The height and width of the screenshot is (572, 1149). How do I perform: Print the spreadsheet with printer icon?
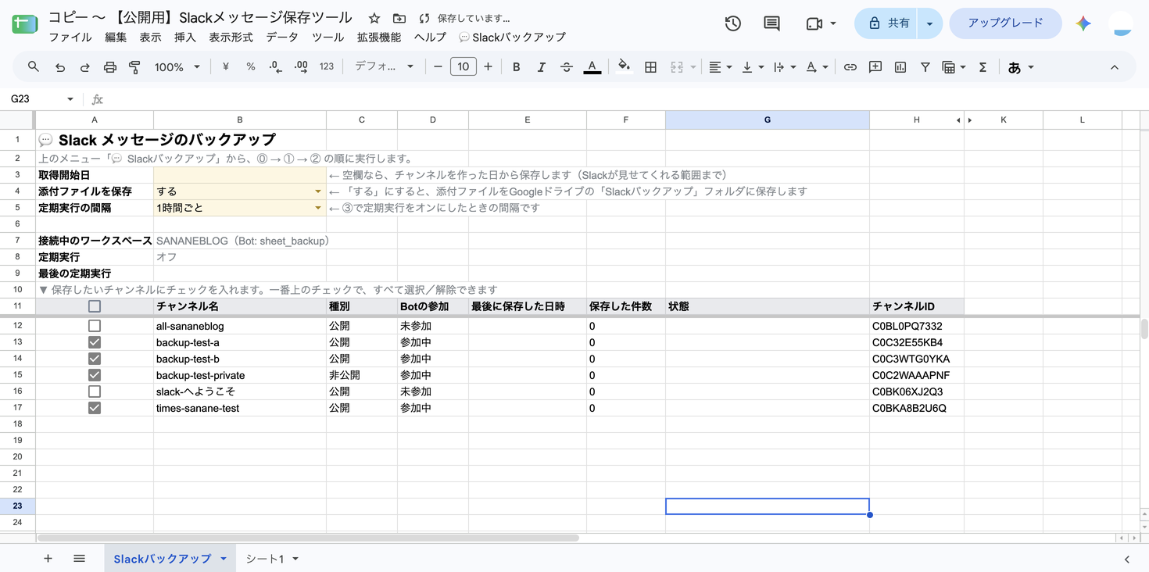(x=110, y=67)
